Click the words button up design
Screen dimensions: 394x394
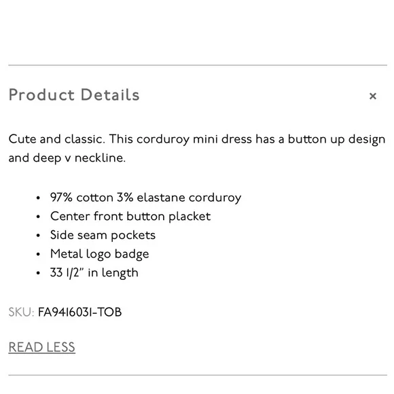point(336,139)
